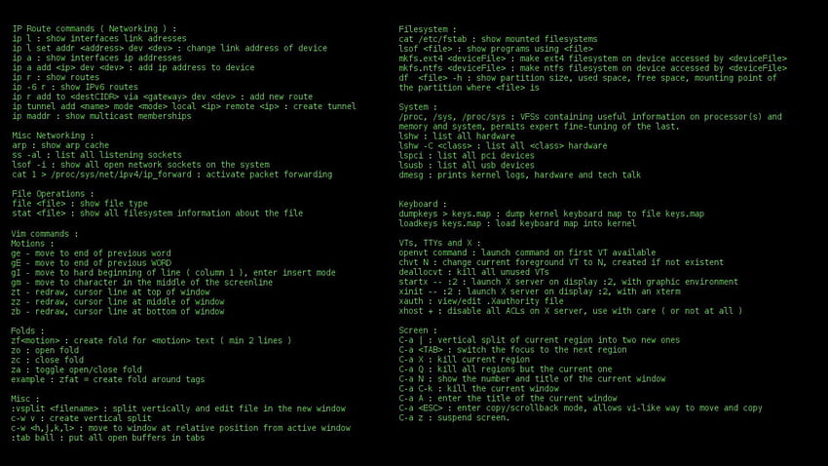Image resolution: width=828 pixels, height=466 pixels.
Task: Click the 'Folds :' section heading
Action: pyautogui.click(x=25, y=330)
